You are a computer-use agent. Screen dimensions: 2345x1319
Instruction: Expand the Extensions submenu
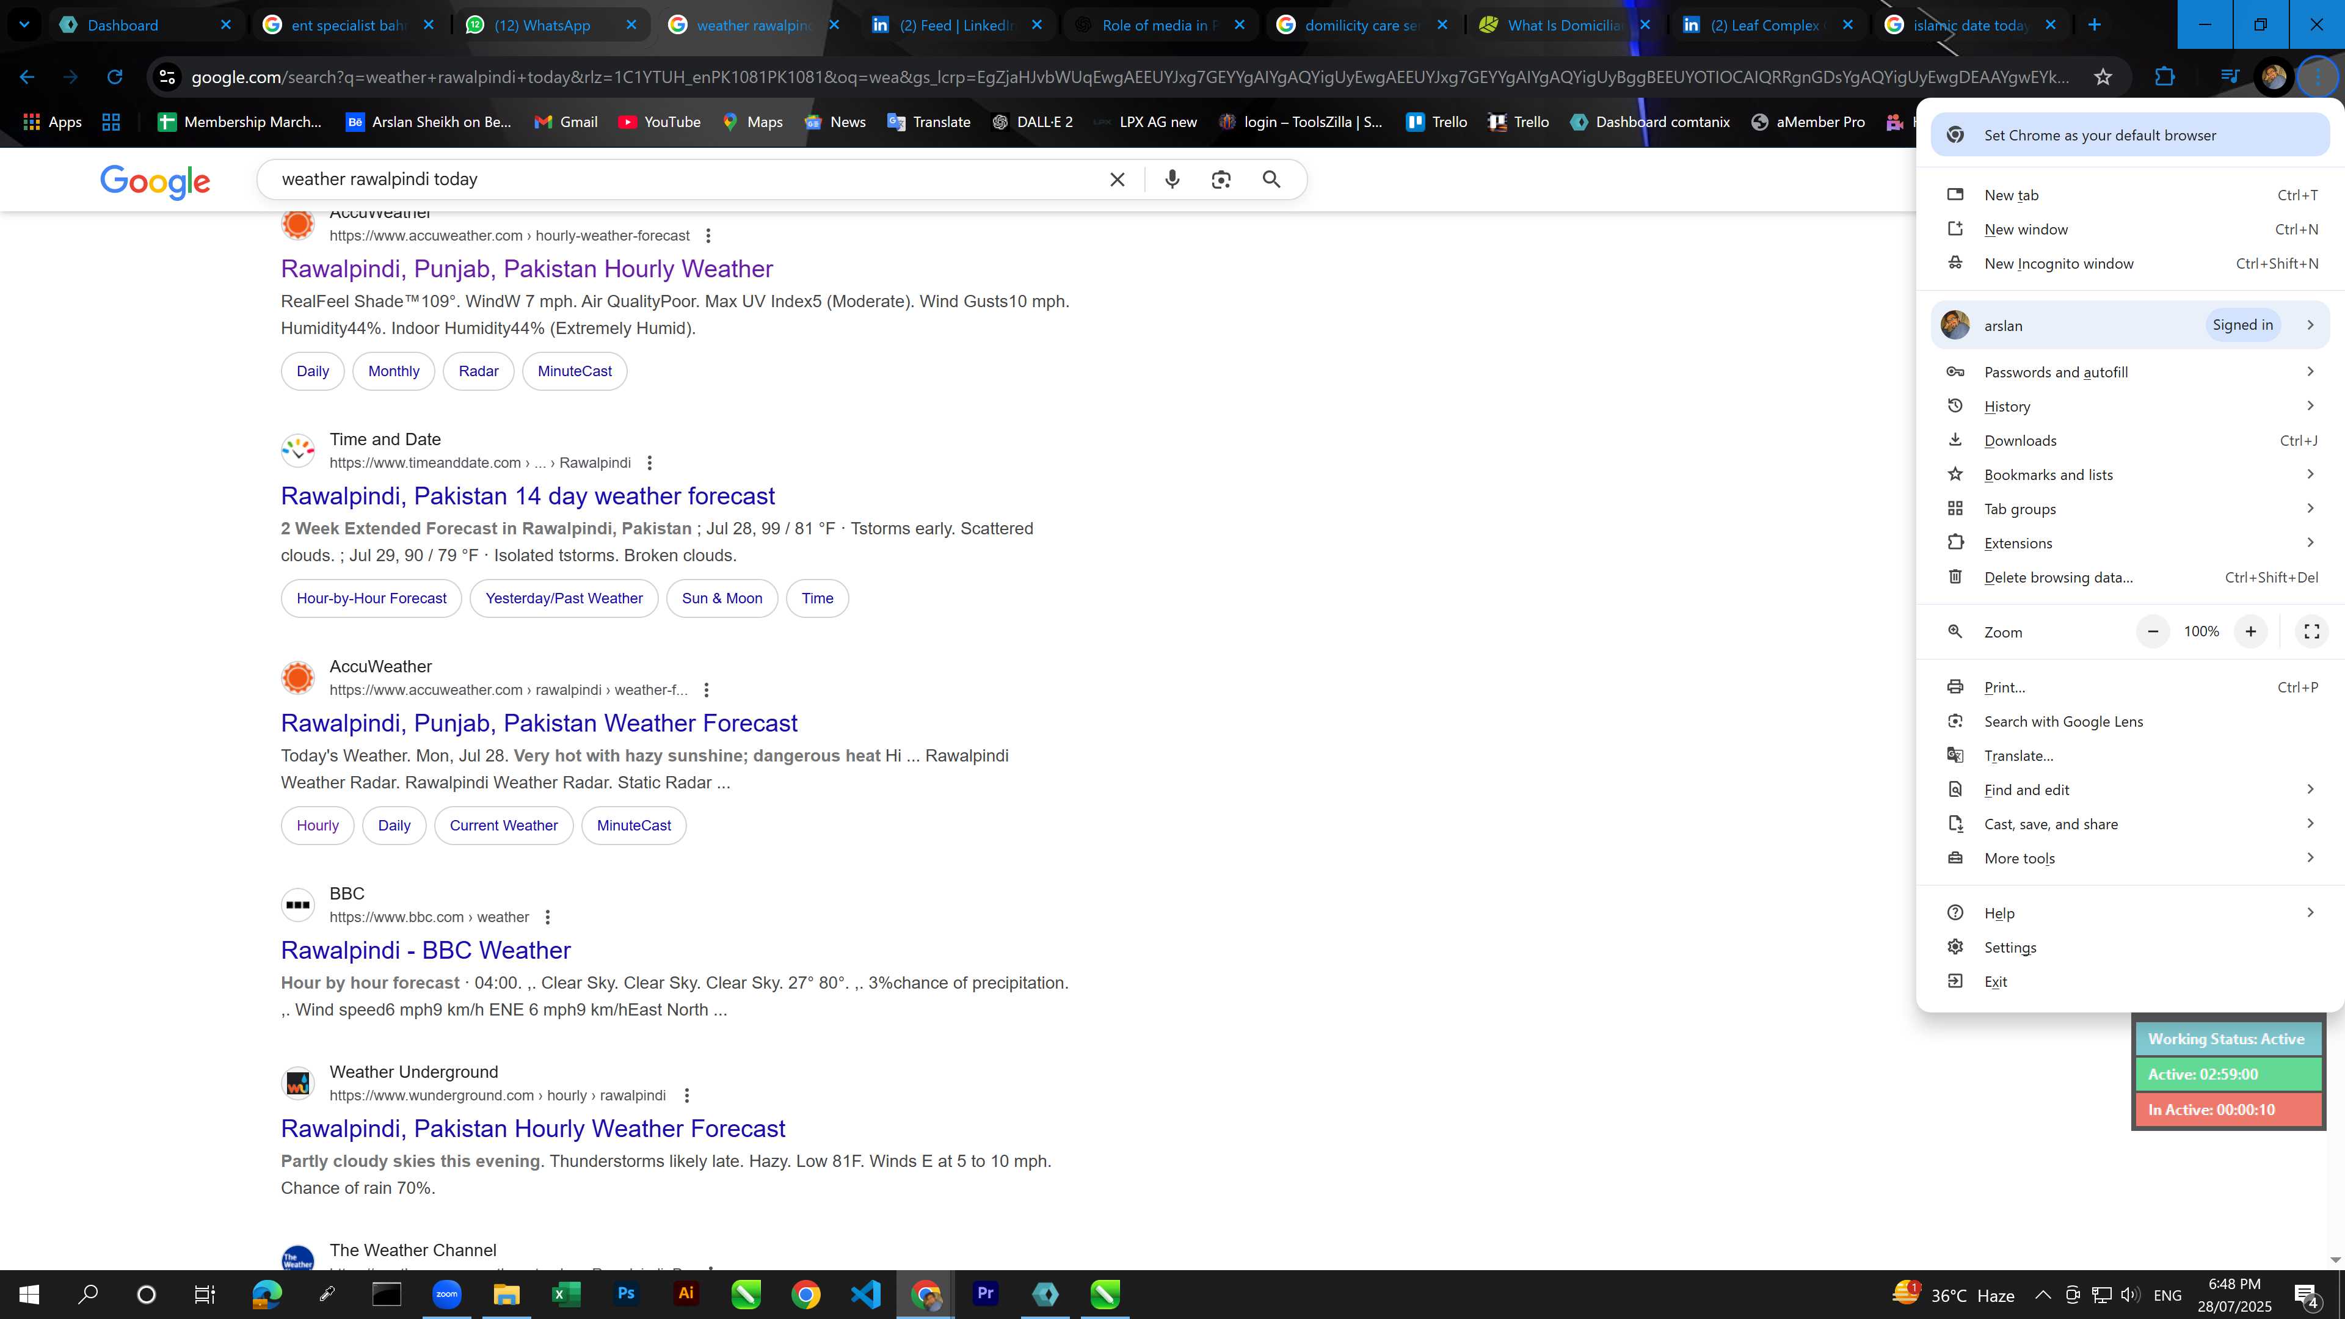[2130, 542]
